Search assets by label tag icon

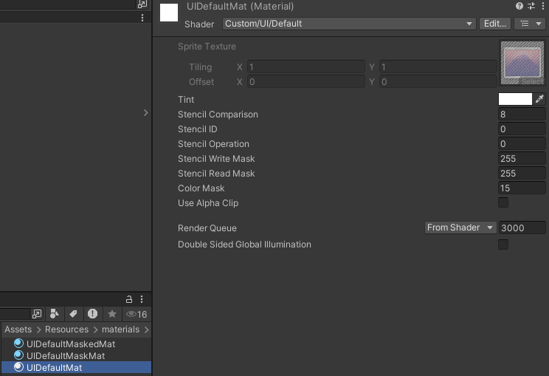(74, 314)
